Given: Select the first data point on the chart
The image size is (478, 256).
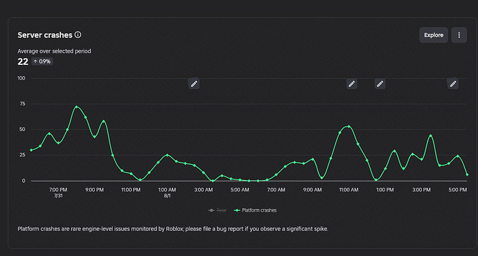Looking at the screenshot, I should pyautogui.click(x=31, y=150).
